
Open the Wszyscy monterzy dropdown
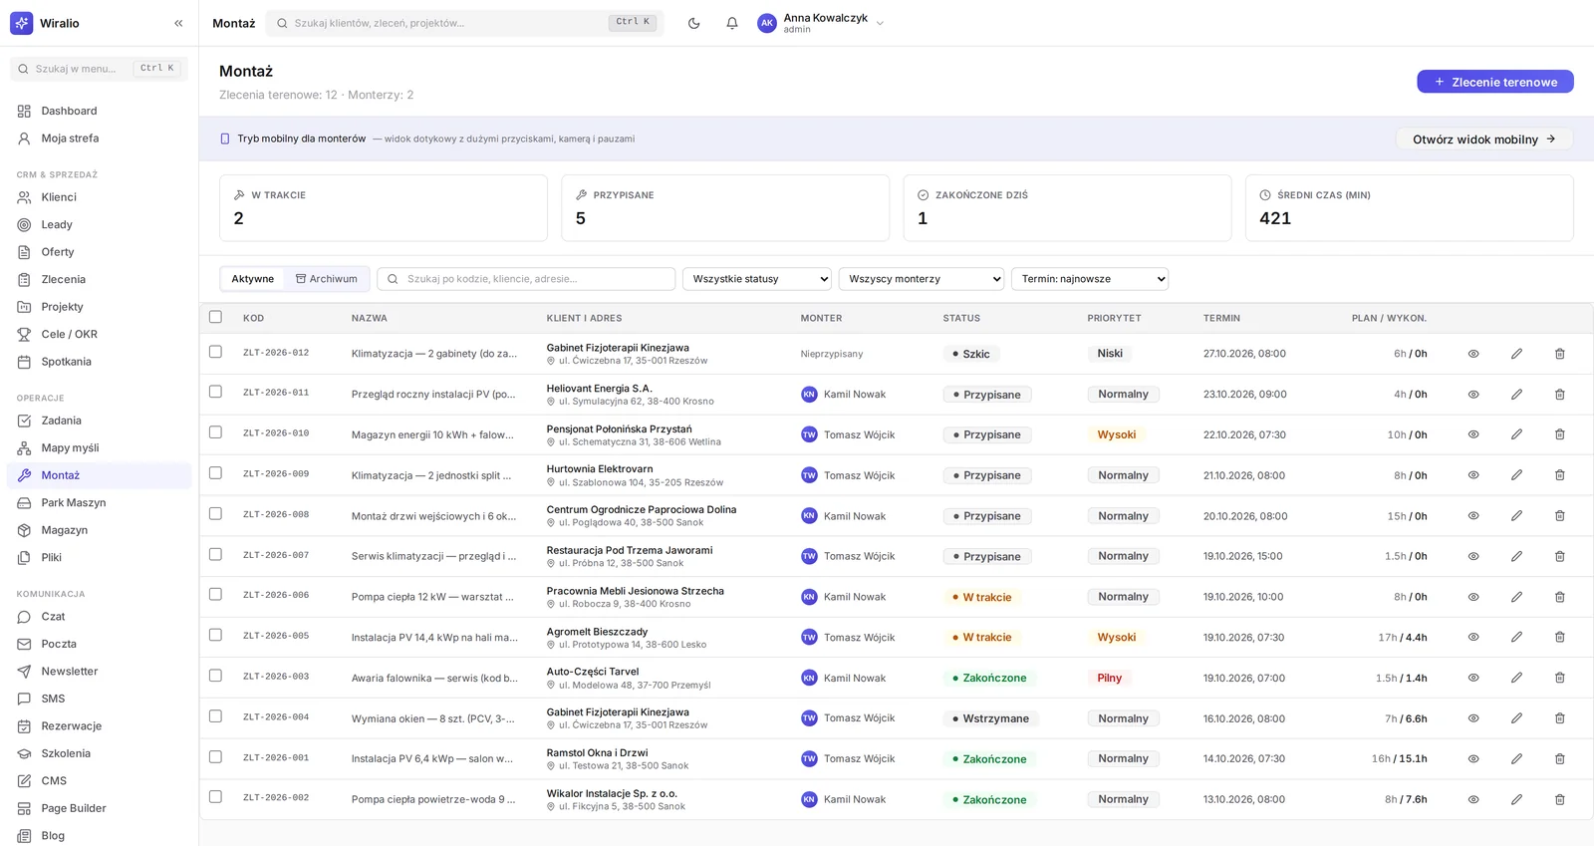pyautogui.click(x=922, y=279)
